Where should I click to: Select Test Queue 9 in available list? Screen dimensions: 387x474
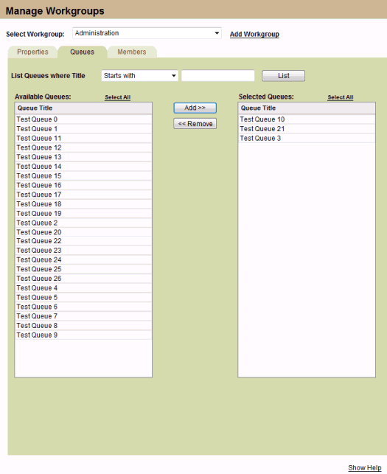tap(83, 335)
